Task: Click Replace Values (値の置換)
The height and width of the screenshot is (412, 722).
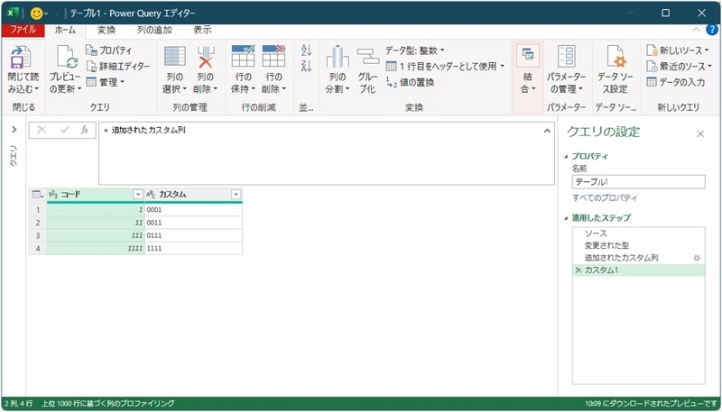Action: (x=411, y=82)
